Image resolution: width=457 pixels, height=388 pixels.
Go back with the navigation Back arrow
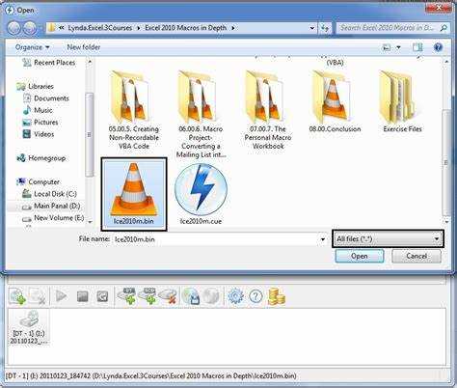tap(14, 28)
